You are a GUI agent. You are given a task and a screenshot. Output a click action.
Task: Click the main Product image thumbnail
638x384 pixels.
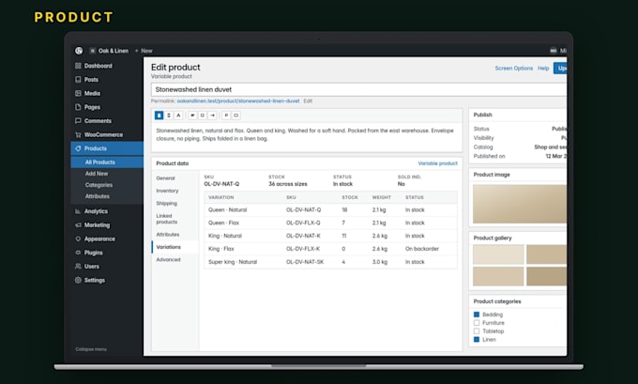click(520, 204)
